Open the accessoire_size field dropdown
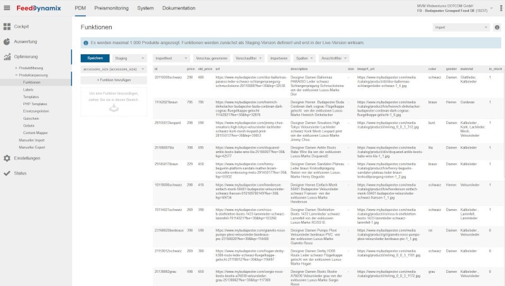 114,69
